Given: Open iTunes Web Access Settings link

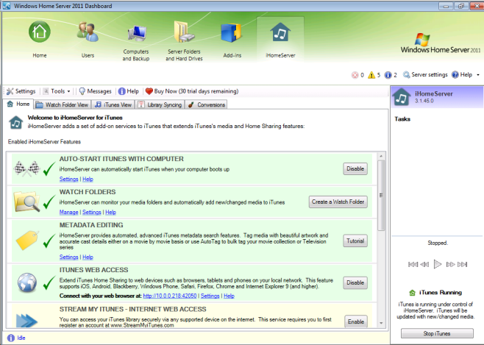Looking at the screenshot, I should pos(210,296).
